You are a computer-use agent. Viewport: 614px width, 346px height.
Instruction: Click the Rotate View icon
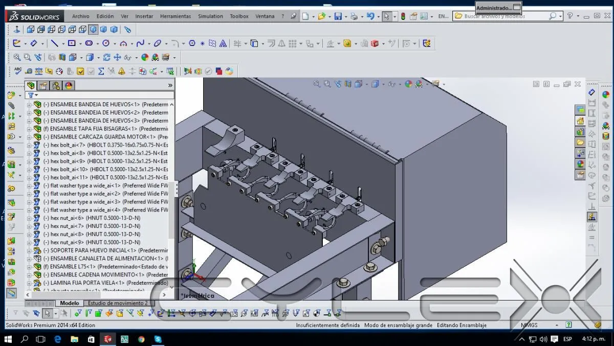coord(106,57)
